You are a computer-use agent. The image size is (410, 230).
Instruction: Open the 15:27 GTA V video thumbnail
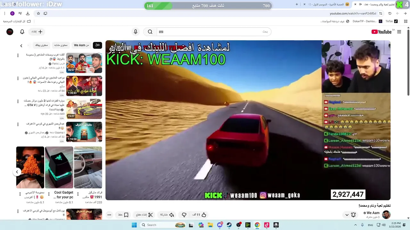tap(84, 109)
